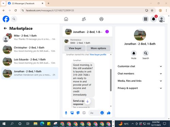
Task: Choose a sticker from the composer
Action: point(78,113)
